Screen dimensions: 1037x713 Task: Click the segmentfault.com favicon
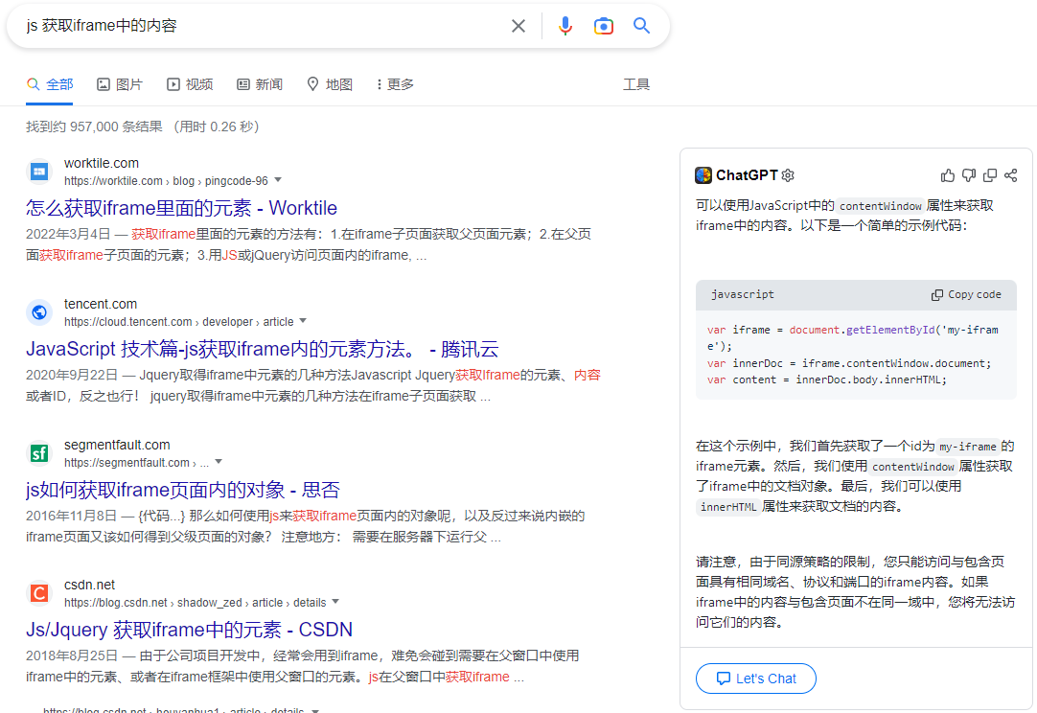[39, 453]
